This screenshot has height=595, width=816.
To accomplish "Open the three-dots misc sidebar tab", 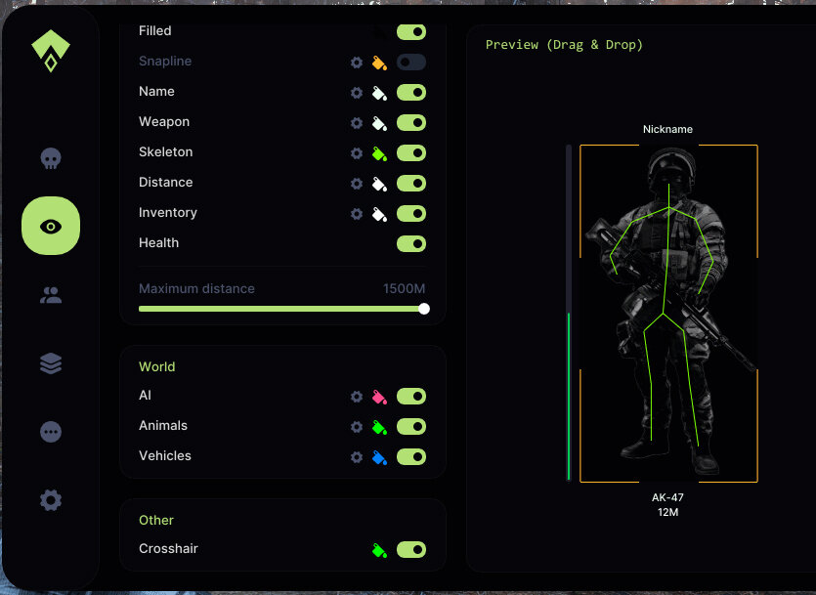I will pyautogui.click(x=51, y=432).
